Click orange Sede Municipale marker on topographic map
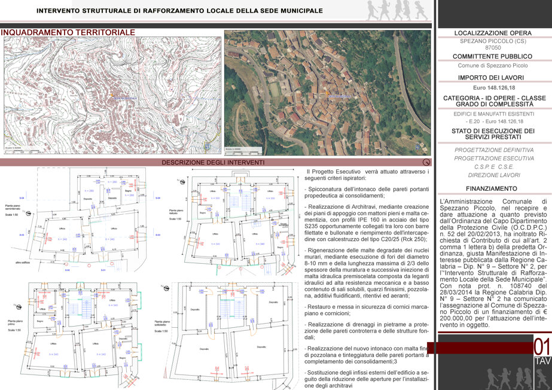This screenshot has width=552, height=390. 112,95
